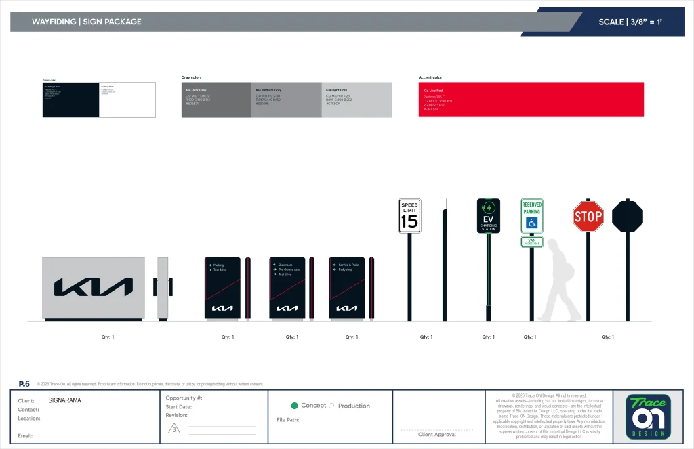Pick the Kia Polar White color swatch
The height and width of the screenshot is (449, 694).
[127, 100]
